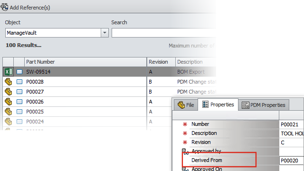The width and height of the screenshot is (304, 171).
Task: Select part number P00025
Action: click(x=35, y=112)
